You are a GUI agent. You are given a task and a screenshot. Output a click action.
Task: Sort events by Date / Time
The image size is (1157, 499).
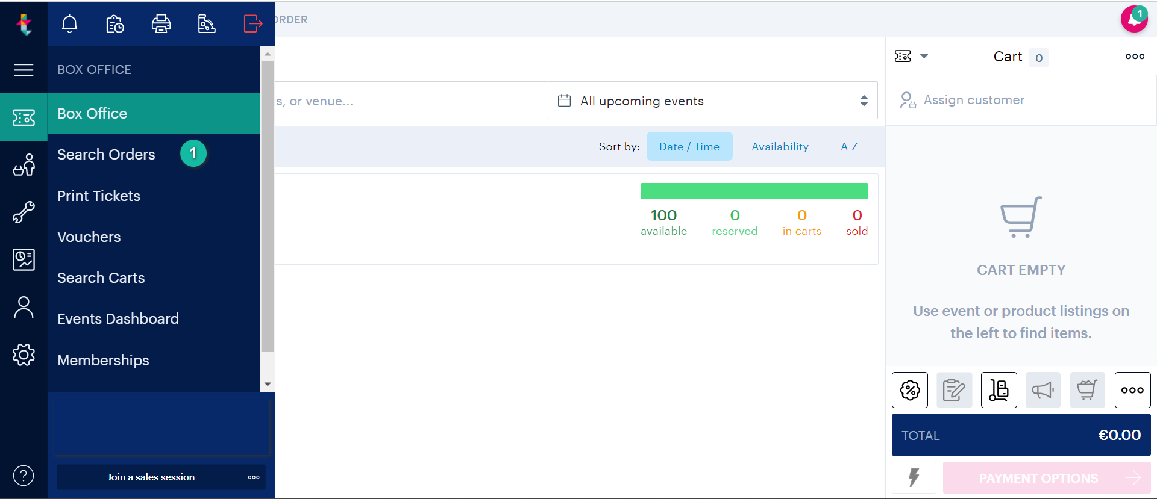coord(689,146)
